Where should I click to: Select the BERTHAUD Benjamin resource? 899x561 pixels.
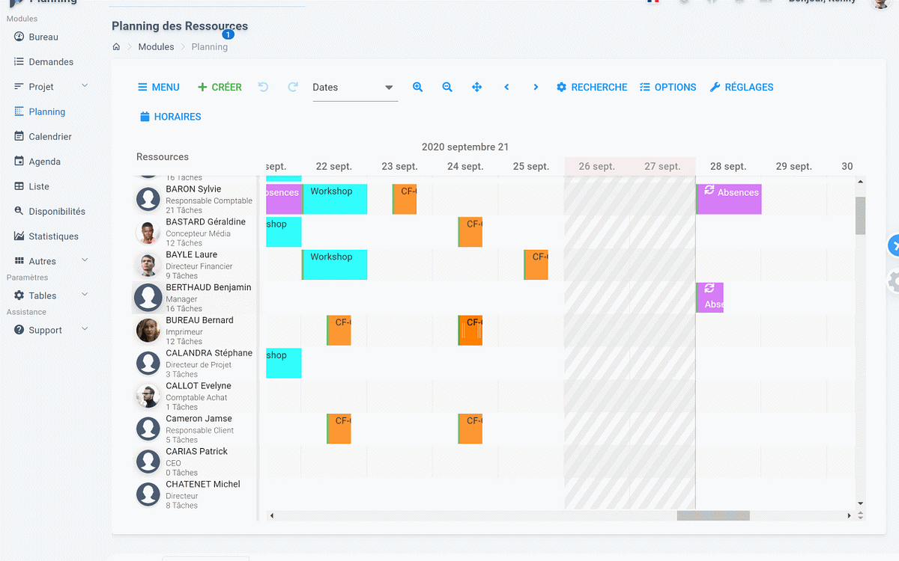196,298
